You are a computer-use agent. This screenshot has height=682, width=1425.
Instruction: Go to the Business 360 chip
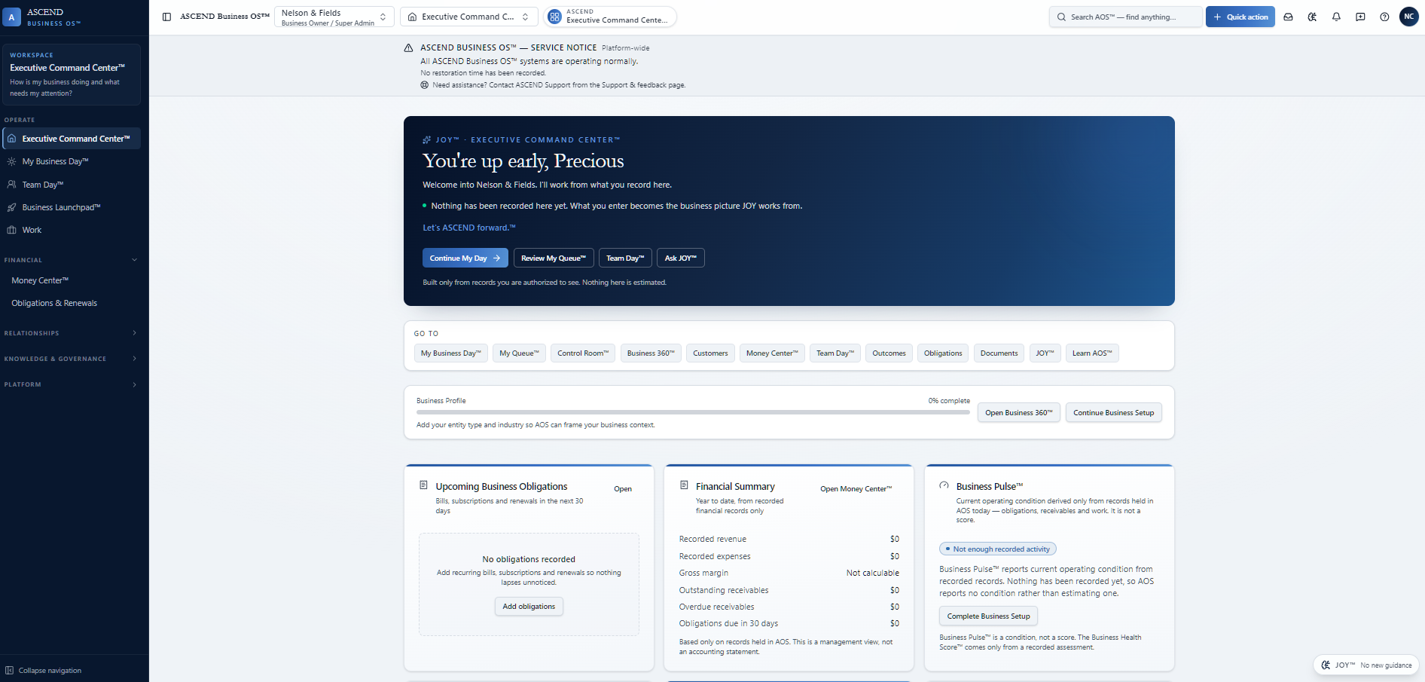pos(651,353)
